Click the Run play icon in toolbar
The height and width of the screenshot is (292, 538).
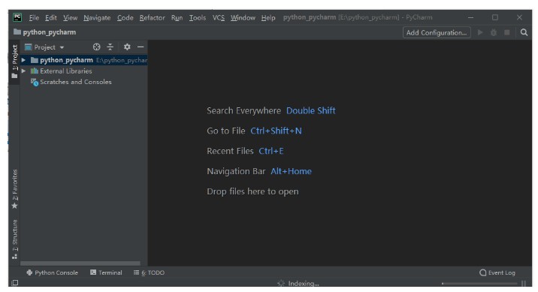tap(480, 32)
